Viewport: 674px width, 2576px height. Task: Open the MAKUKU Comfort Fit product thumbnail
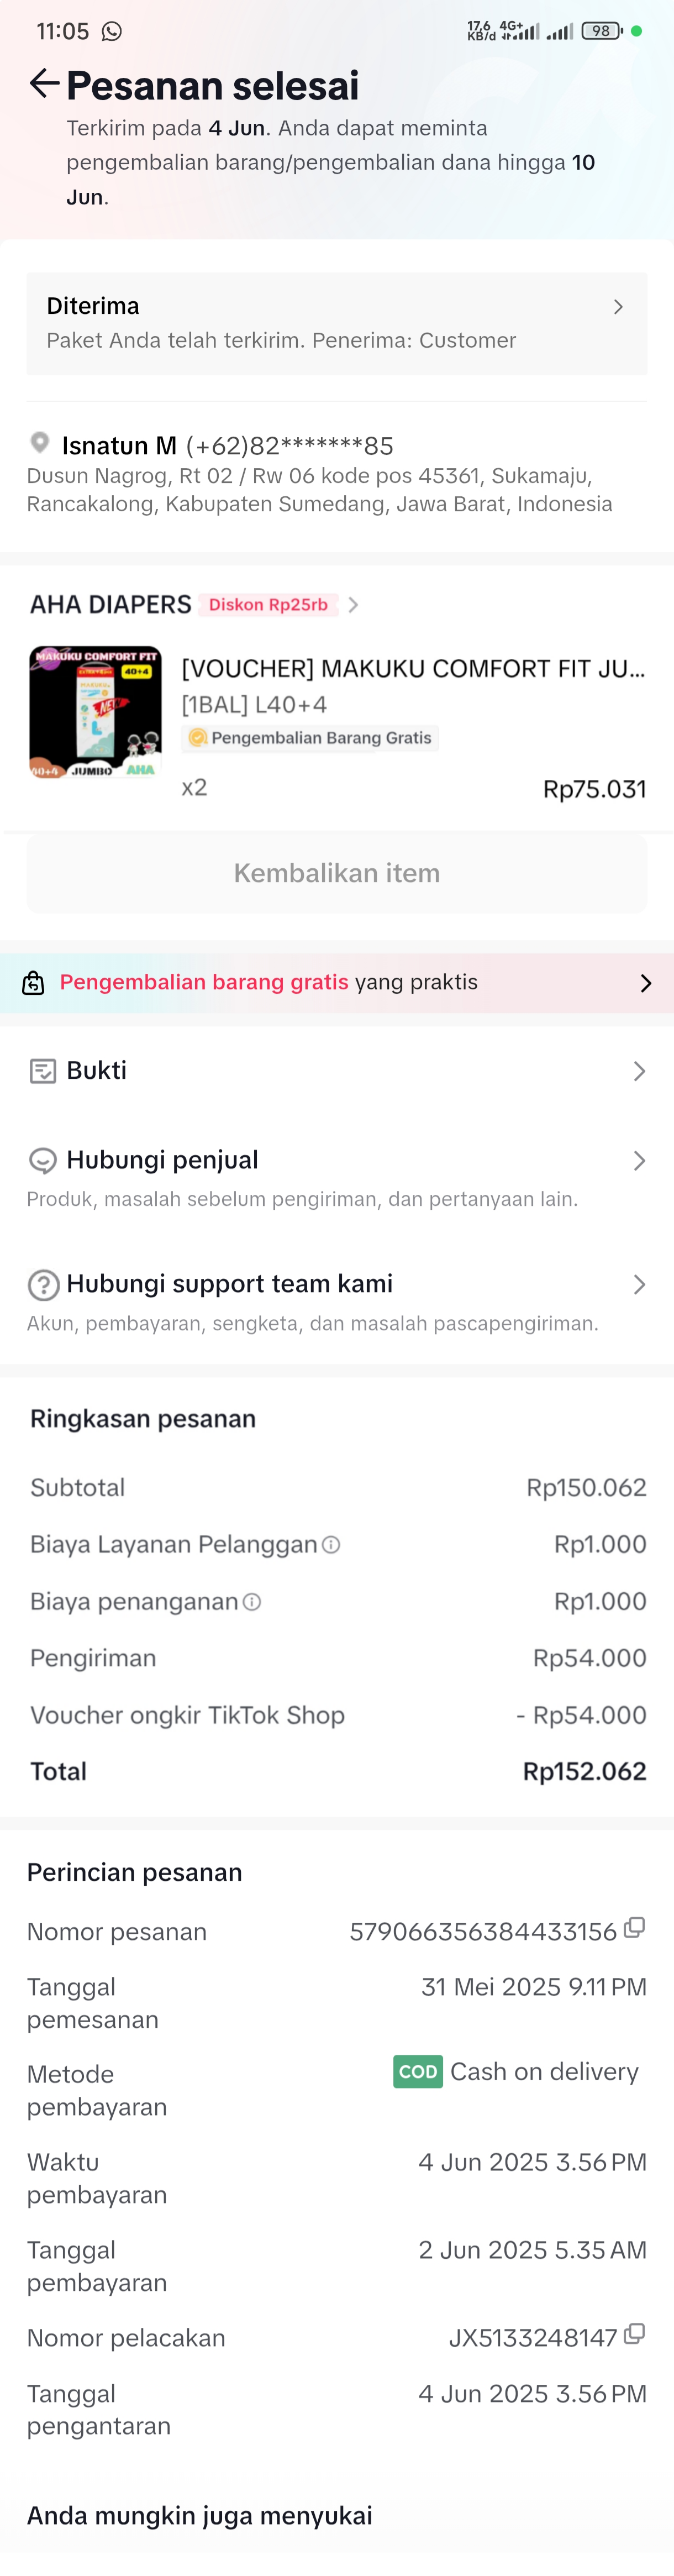95,712
